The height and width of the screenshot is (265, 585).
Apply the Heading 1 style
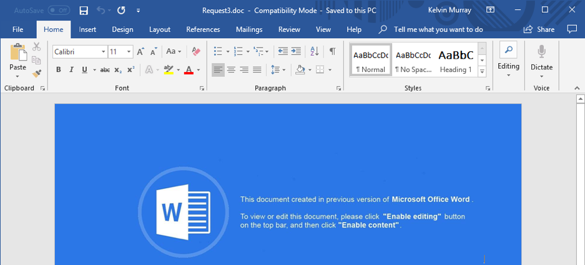(x=456, y=60)
